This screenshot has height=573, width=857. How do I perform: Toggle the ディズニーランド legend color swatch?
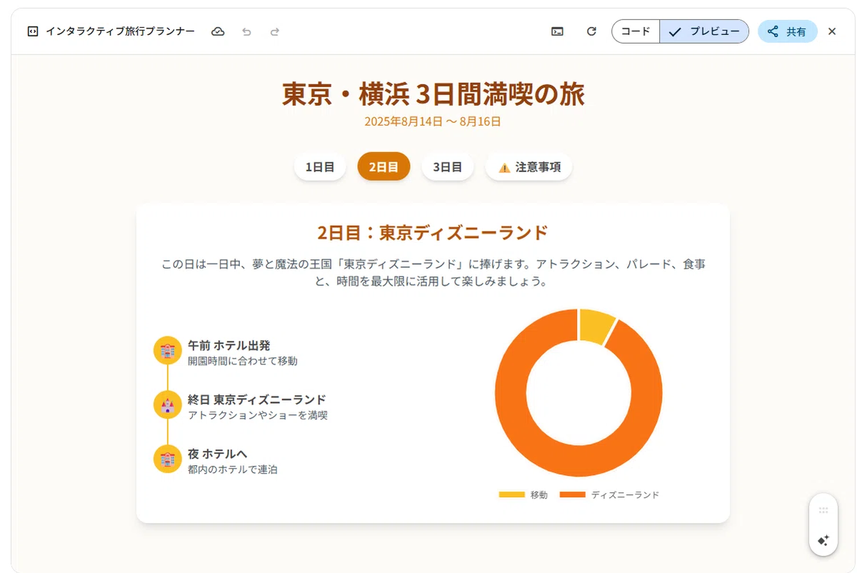click(572, 494)
